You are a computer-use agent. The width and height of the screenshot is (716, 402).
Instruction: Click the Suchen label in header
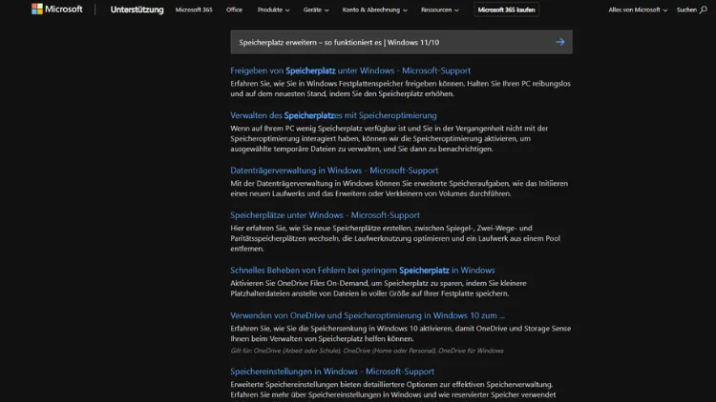[686, 10]
